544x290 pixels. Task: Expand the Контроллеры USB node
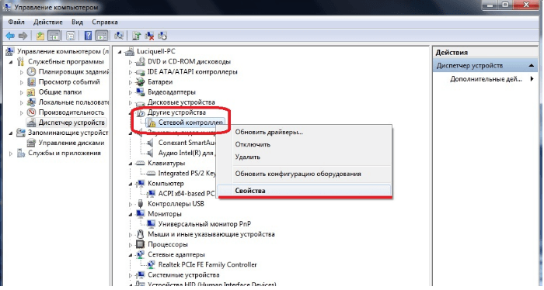[x=131, y=205]
